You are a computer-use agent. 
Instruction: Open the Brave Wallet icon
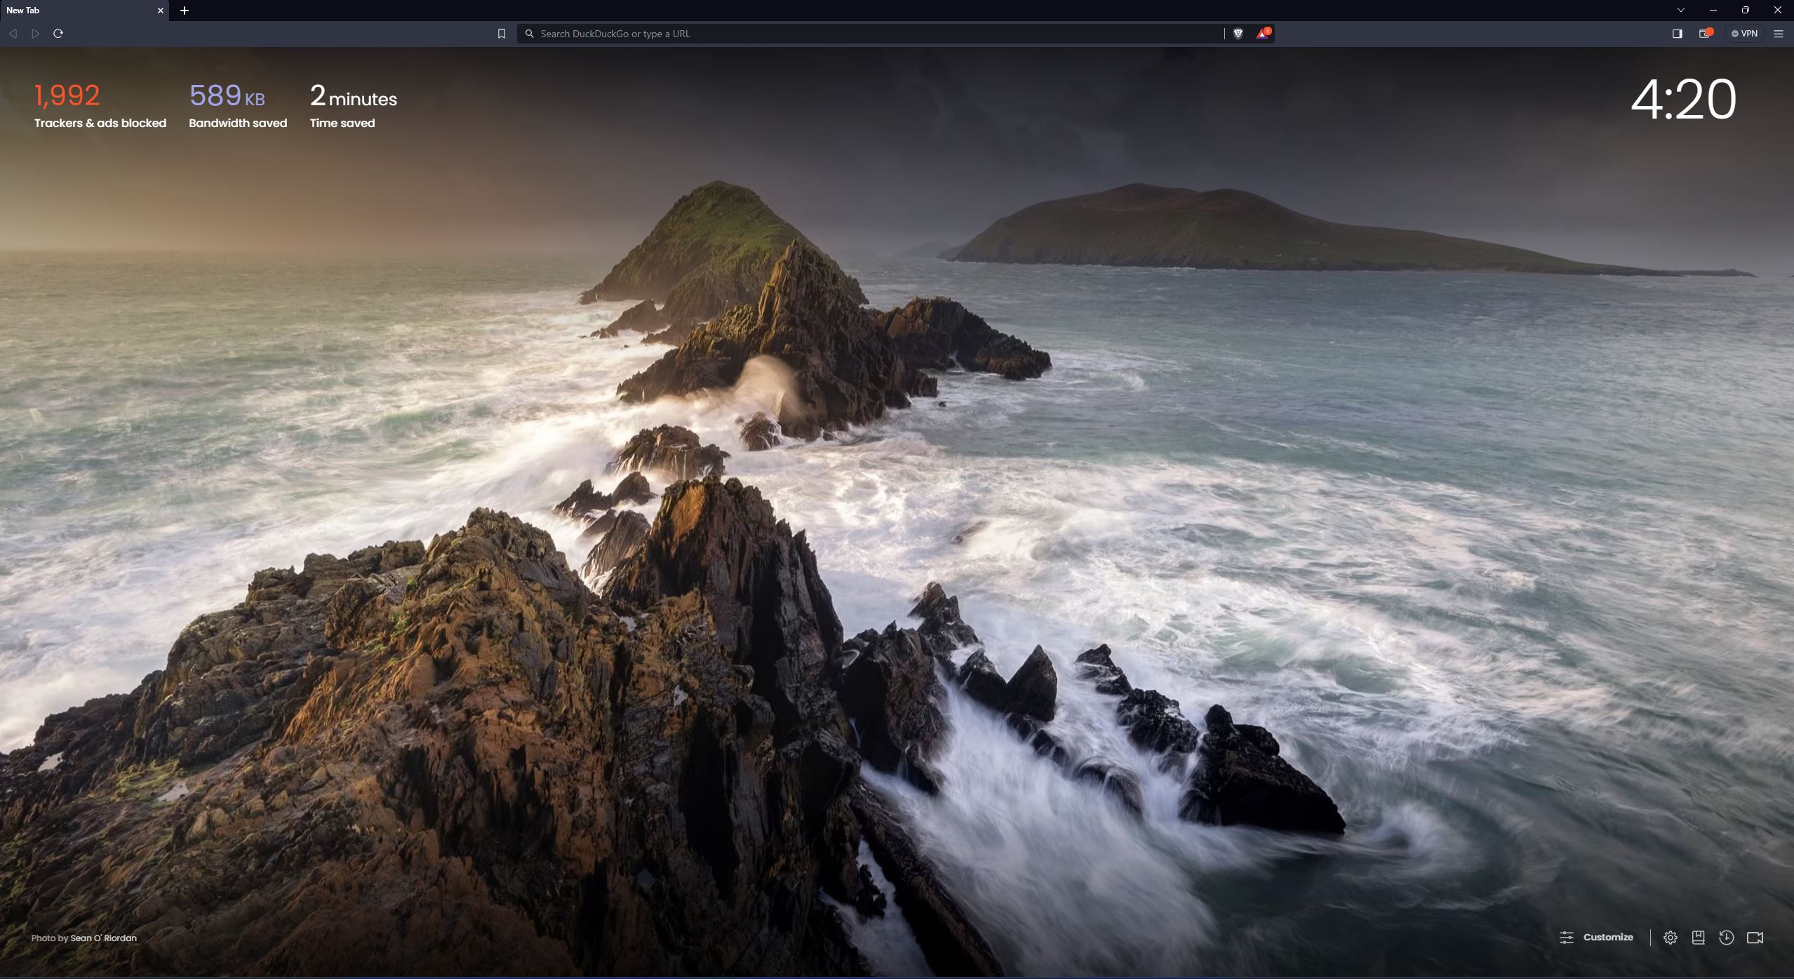pos(1706,34)
